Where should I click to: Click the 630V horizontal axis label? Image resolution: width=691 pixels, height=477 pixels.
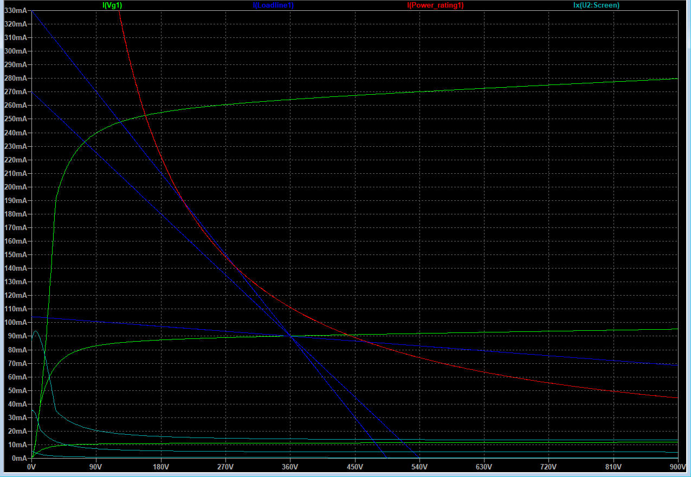[484, 466]
